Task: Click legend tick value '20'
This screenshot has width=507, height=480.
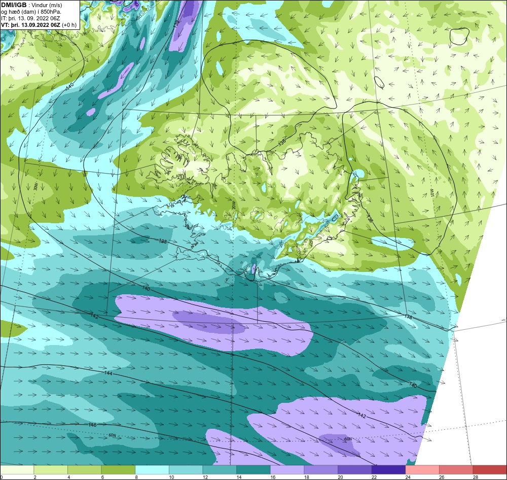Action: [x=341, y=477]
